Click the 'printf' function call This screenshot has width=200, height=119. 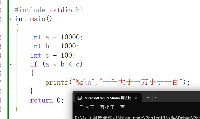tap(57, 82)
